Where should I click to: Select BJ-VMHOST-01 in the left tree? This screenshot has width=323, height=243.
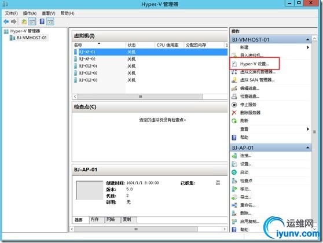click(32, 38)
